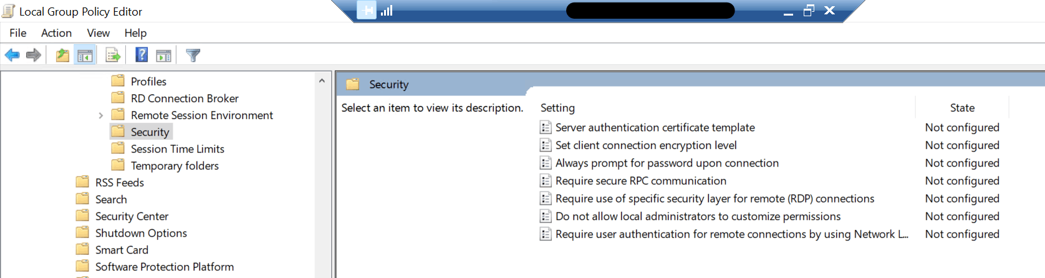Click the tree pane scroll up arrow
The height and width of the screenshot is (278, 1045).
[x=322, y=81]
